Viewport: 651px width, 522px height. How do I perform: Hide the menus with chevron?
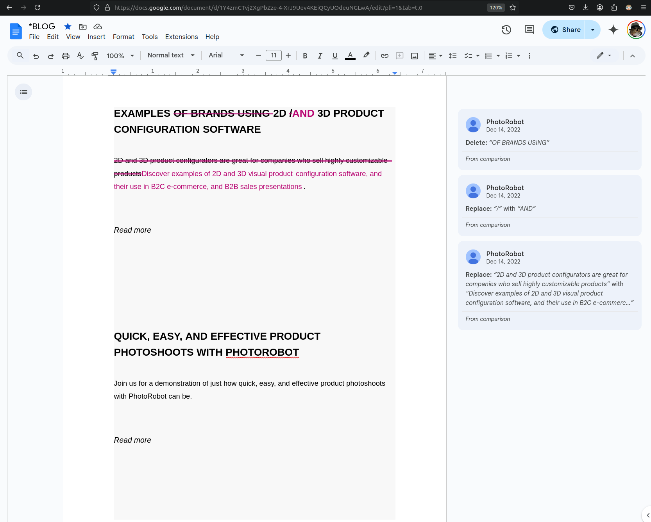[632, 56]
